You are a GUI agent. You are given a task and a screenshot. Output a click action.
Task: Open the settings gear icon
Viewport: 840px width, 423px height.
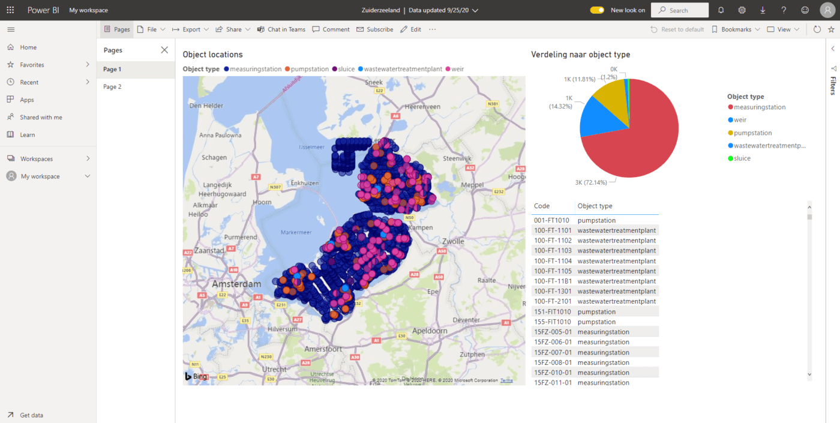(742, 10)
